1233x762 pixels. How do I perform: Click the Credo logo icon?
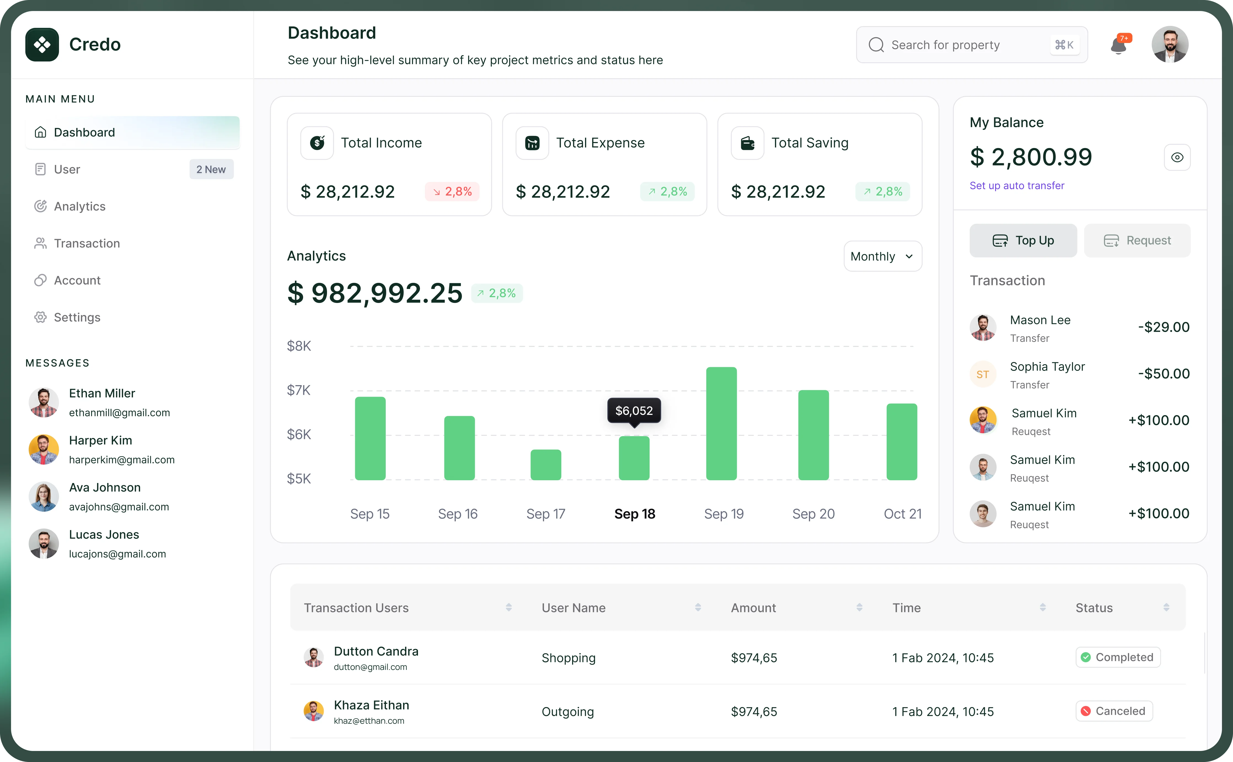pos(42,44)
